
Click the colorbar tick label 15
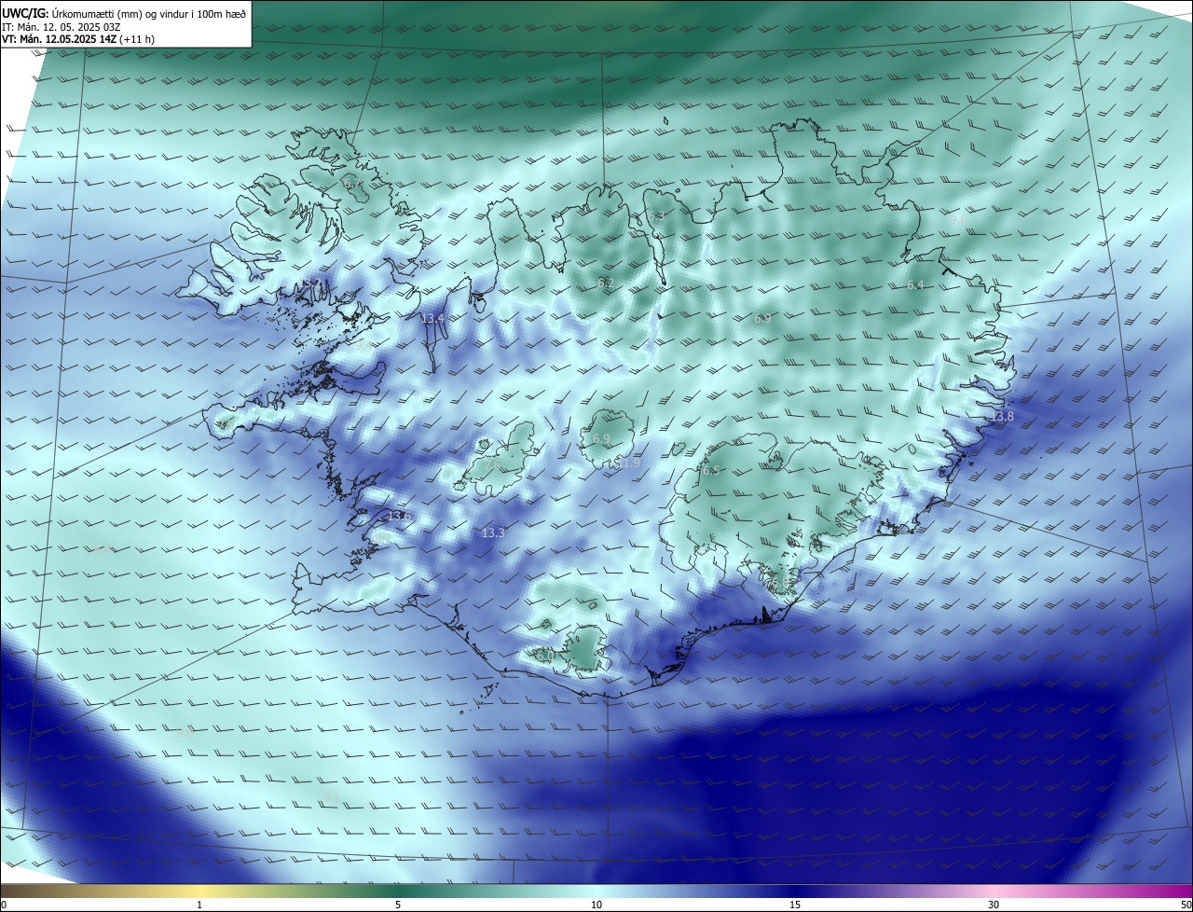click(795, 905)
